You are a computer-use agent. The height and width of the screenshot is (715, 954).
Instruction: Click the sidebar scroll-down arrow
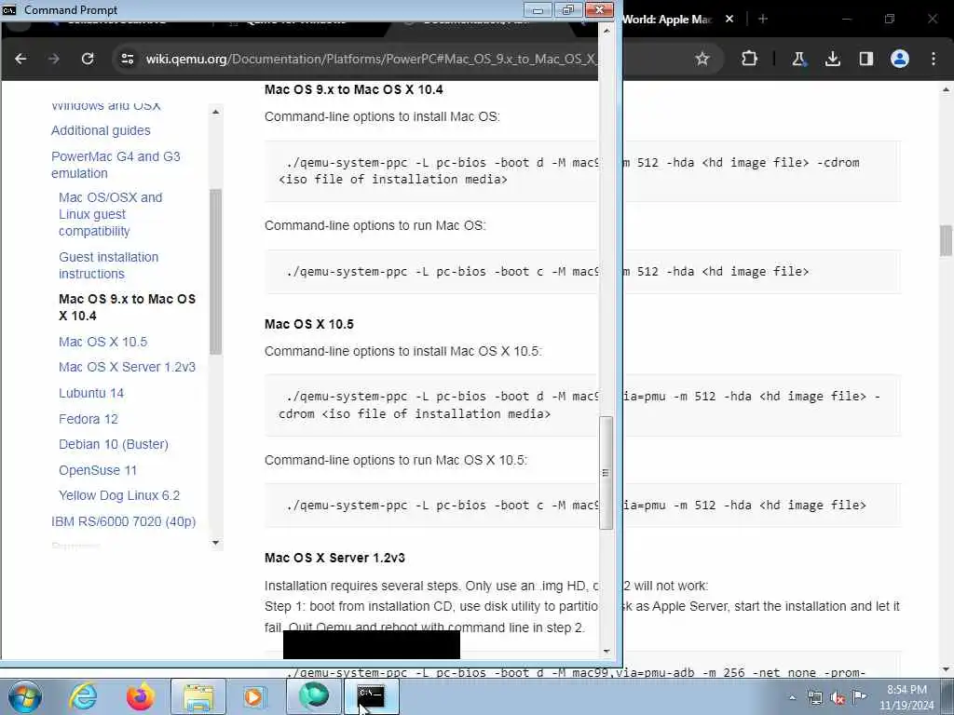pyautogui.click(x=215, y=543)
